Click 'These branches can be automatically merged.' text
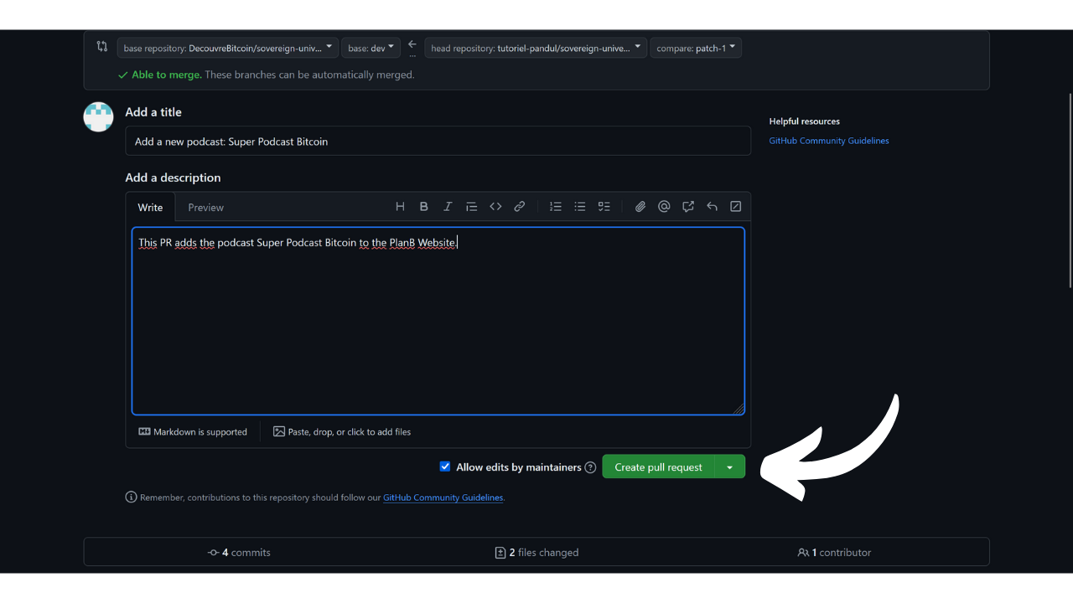 point(310,75)
